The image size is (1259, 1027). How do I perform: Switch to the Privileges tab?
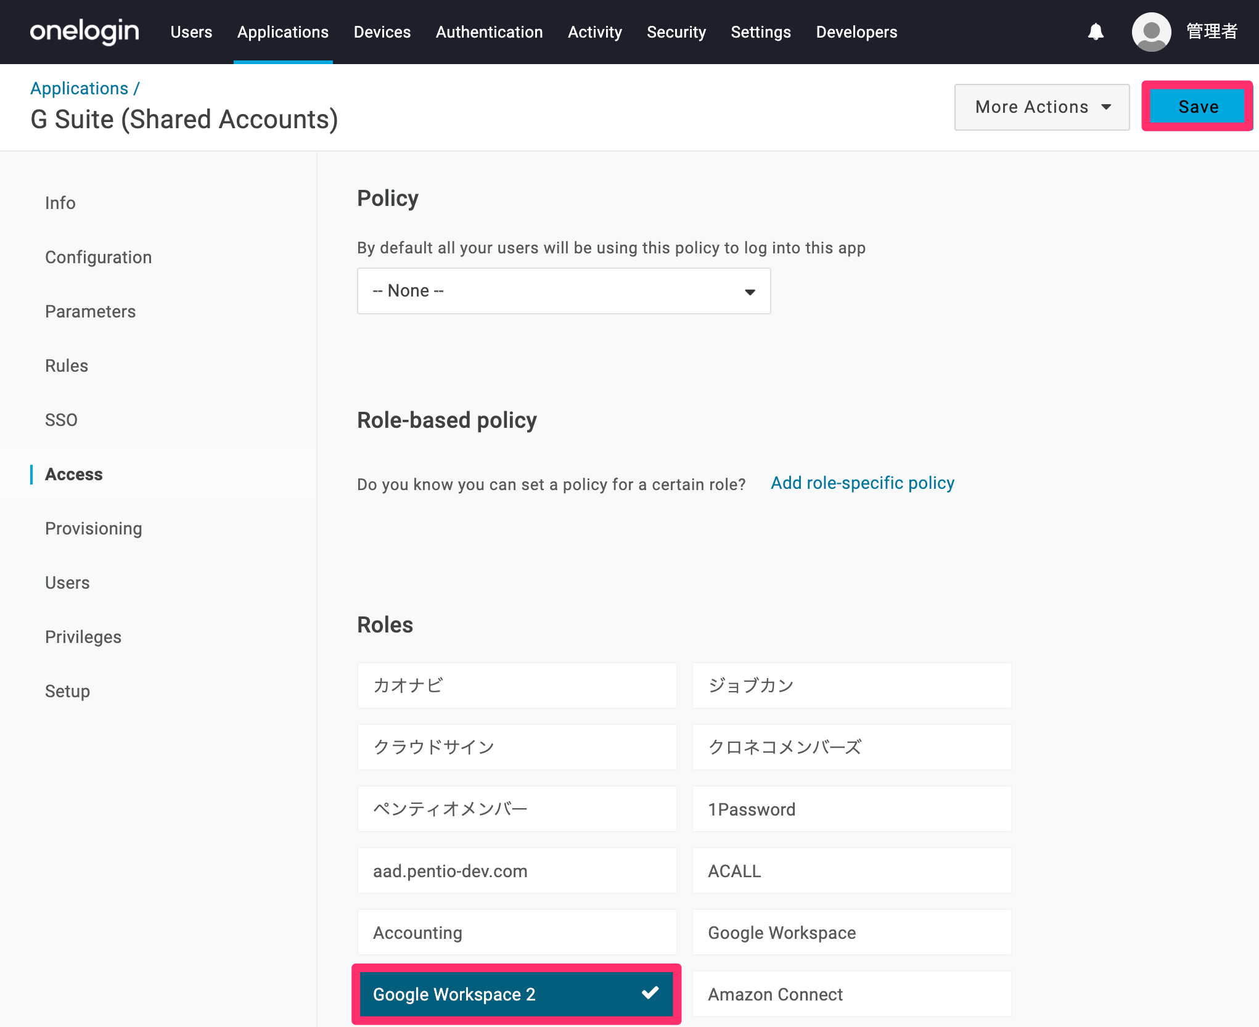83,637
